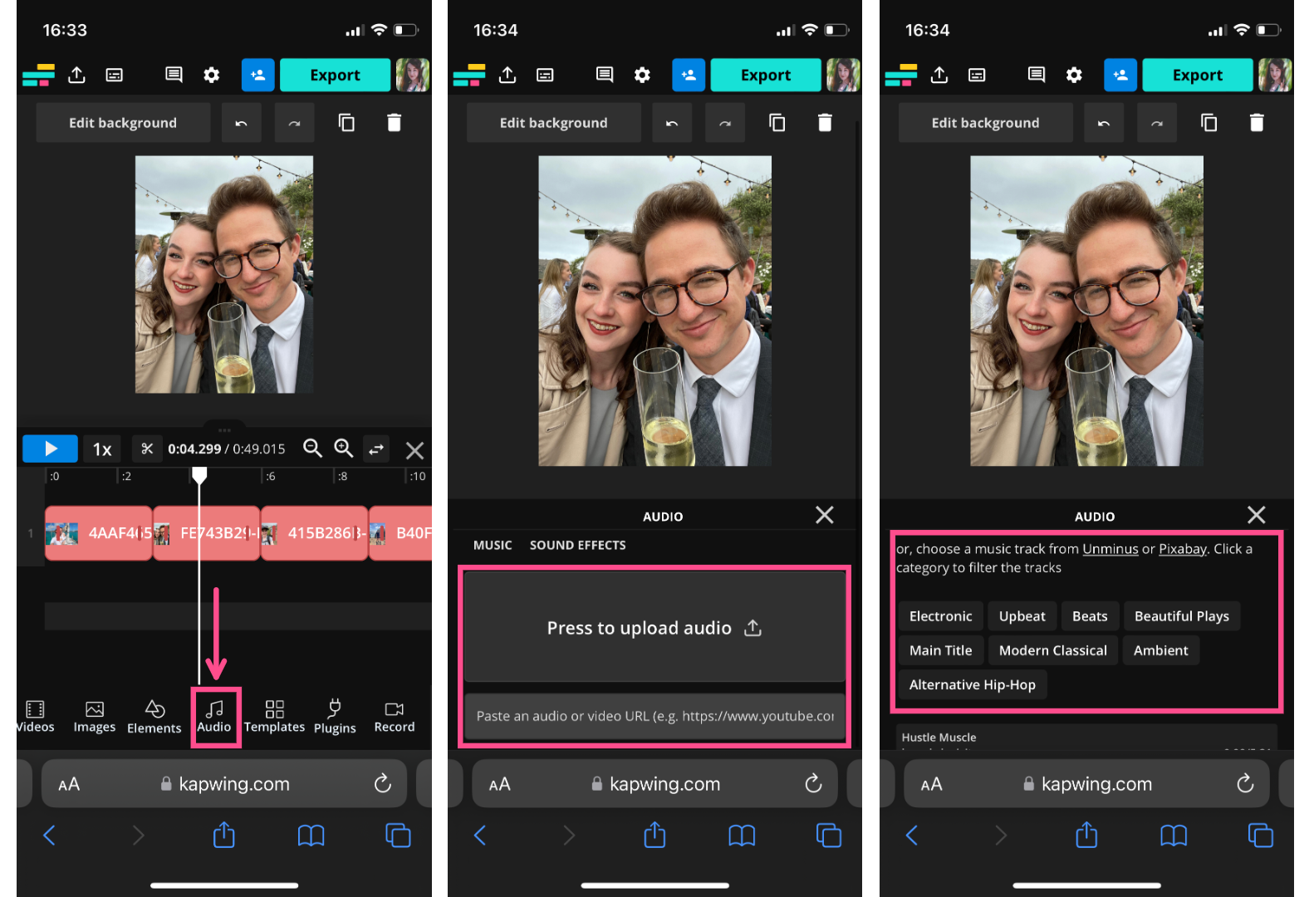Switch to the SOUND EFFECTS tab

pos(577,546)
